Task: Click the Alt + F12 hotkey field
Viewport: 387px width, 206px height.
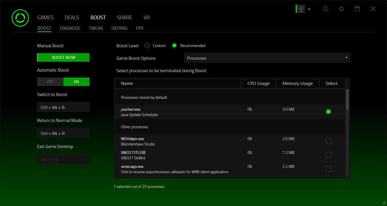Action: 63,159
